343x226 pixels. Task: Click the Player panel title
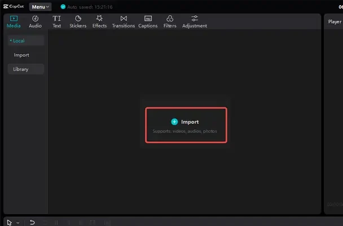pyautogui.click(x=335, y=21)
